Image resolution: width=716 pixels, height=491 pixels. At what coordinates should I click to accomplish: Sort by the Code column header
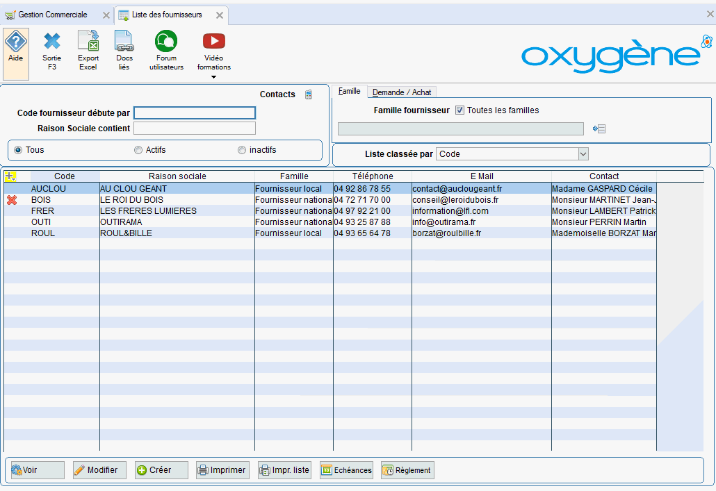[x=65, y=176]
